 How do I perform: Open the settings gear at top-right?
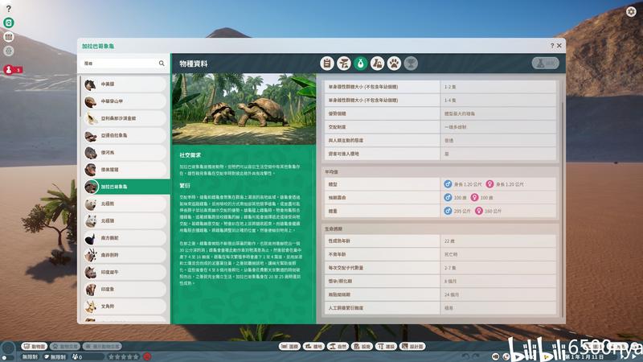631,11
